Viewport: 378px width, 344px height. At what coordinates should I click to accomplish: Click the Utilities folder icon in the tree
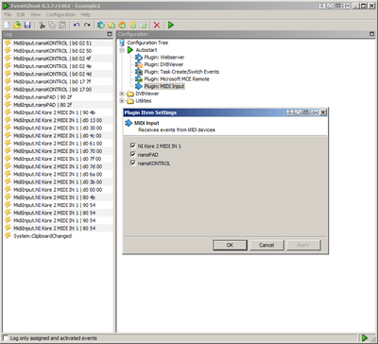[130, 101]
